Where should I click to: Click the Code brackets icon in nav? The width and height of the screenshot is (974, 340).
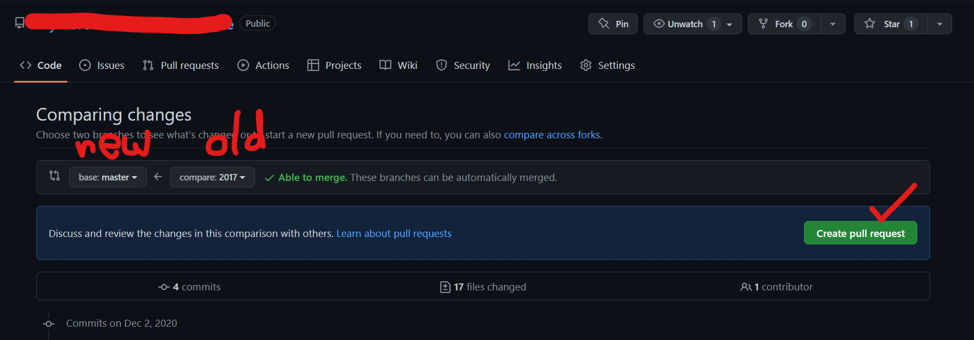point(26,65)
